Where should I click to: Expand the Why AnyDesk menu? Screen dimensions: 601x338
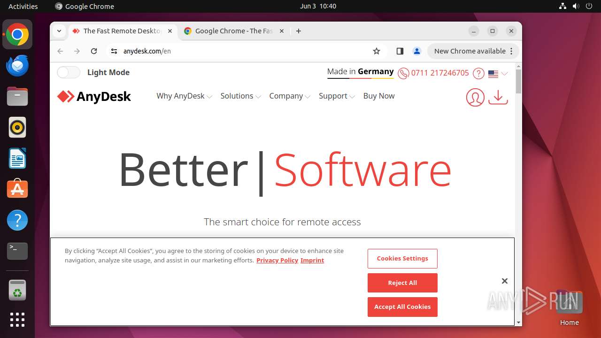point(184,96)
